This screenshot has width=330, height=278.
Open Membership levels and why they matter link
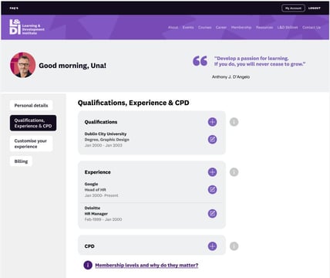pos(146,265)
